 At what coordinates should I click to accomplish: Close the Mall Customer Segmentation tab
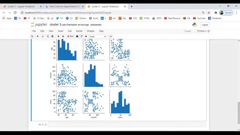click(83, 7)
